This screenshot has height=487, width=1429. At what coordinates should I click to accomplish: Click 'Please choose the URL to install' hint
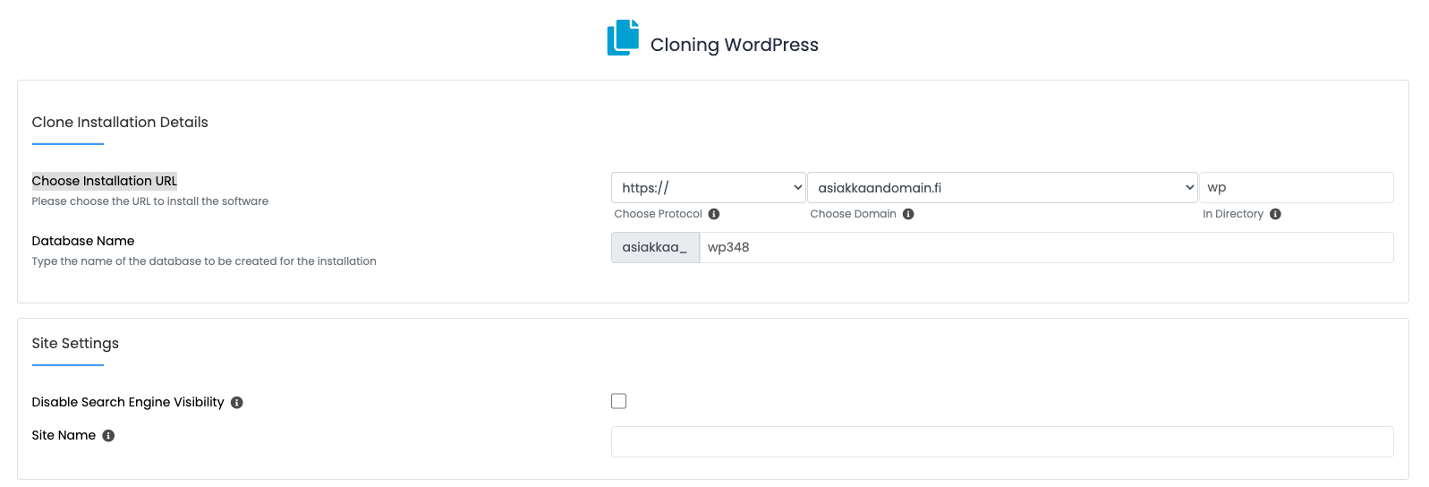click(150, 201)
